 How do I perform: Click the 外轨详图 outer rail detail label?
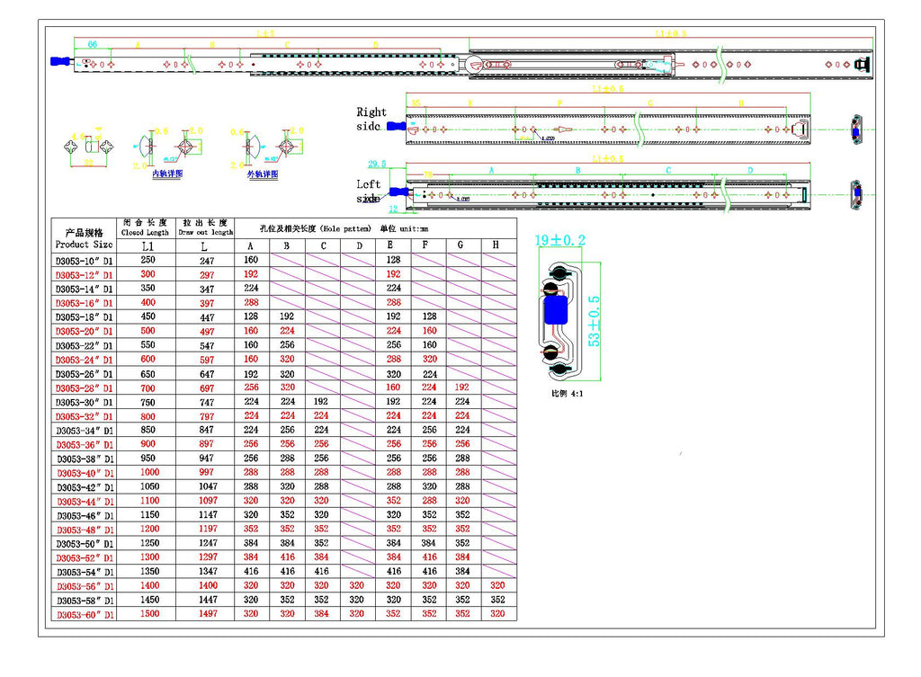pyautogui.click(x=262, y=174)
